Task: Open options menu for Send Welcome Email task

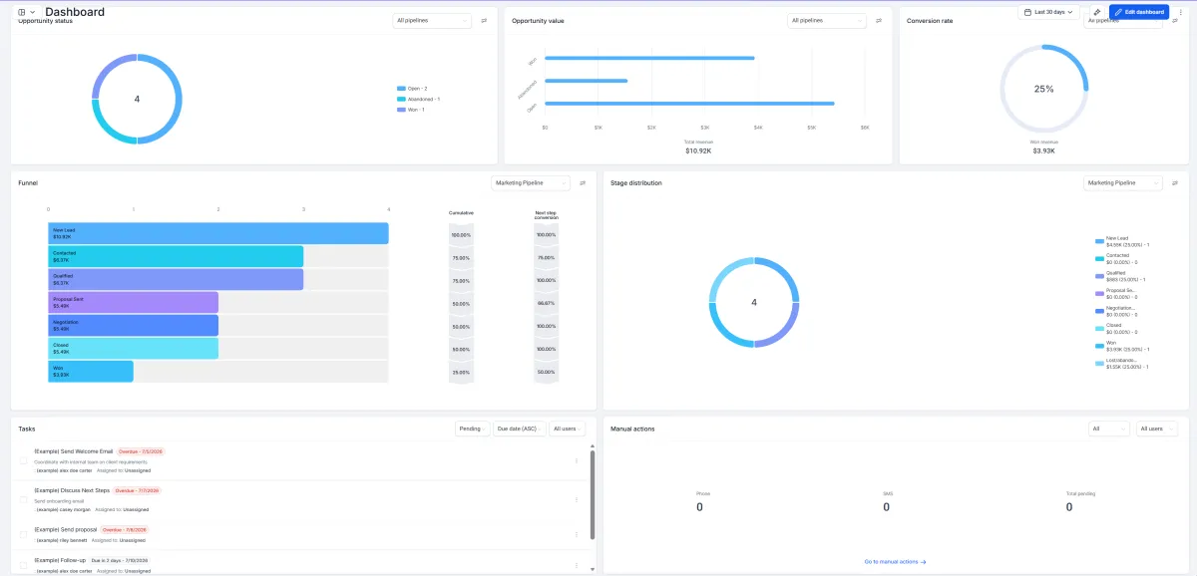Action: 577,460
